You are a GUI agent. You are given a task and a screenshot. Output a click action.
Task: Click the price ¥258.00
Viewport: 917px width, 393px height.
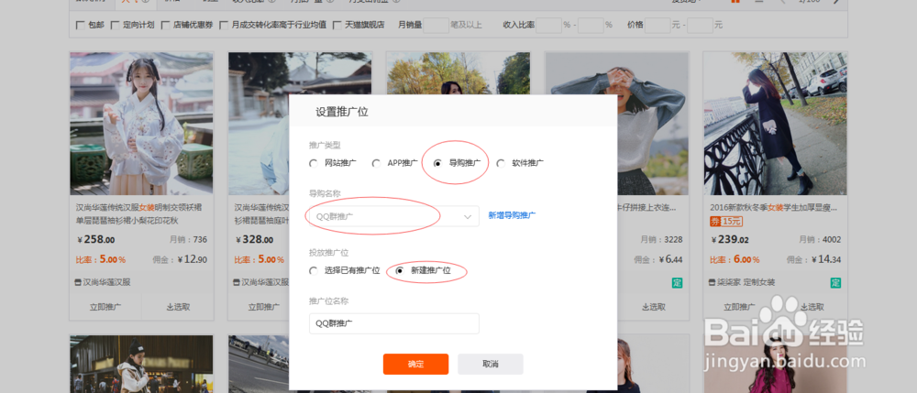[x=96, y=239]
